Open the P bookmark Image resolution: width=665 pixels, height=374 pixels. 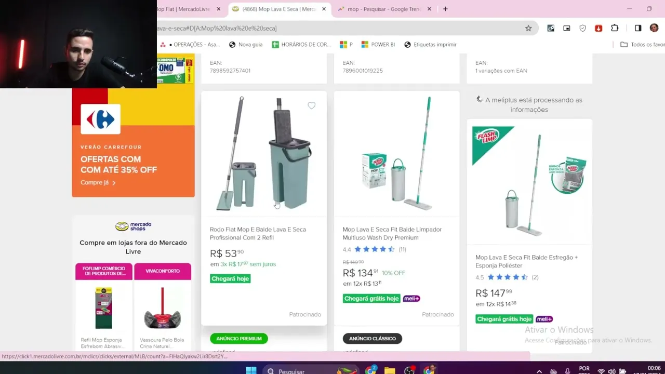[x=347, y=45]
